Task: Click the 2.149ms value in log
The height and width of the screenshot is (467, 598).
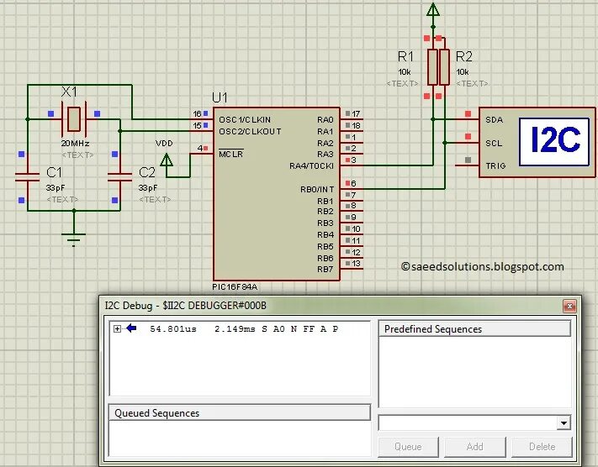Action: 235,329
